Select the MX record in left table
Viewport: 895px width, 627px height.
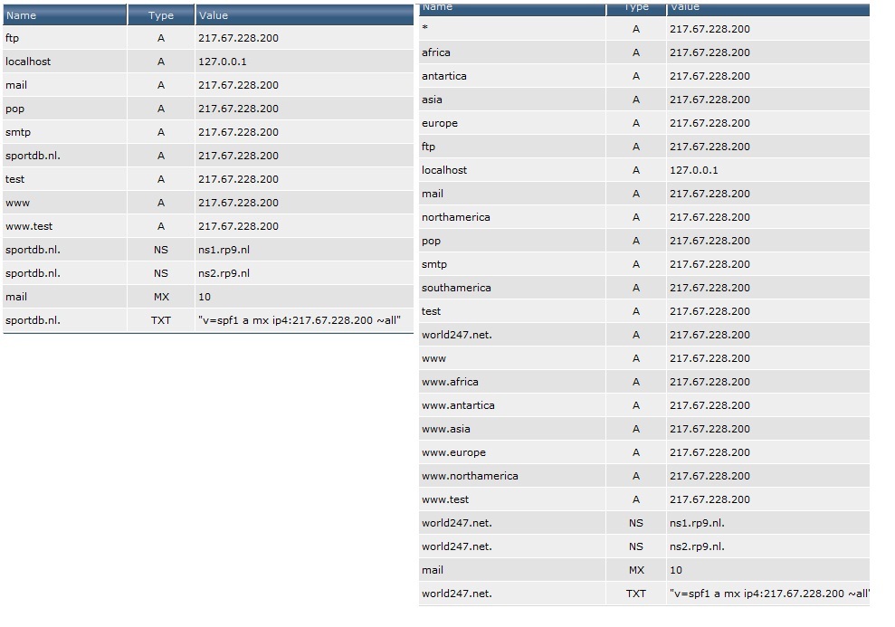tap(208, 298)
